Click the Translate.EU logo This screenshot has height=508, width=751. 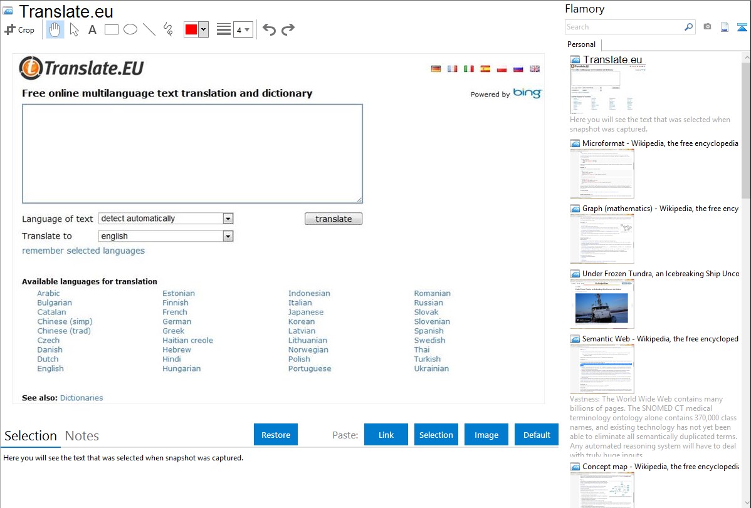tap(81, 68)
